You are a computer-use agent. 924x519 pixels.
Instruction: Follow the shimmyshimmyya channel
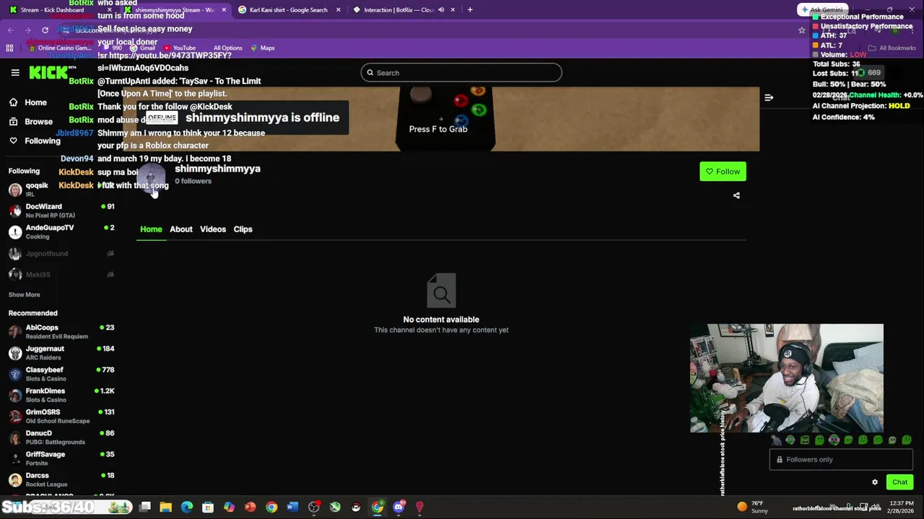723,172
